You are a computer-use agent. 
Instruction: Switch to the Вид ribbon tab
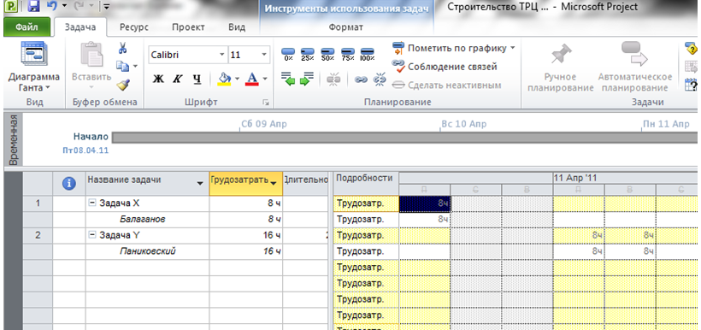coord(237,27)
